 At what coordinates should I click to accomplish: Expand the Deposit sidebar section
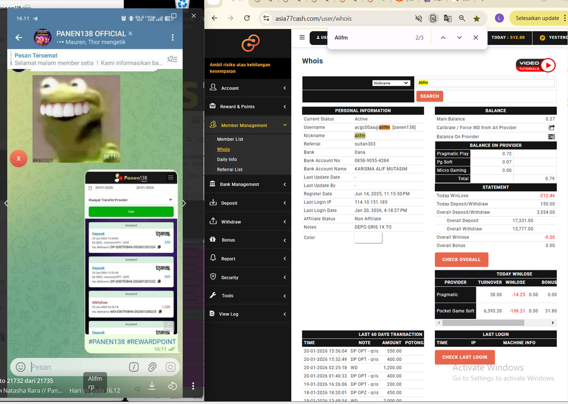(248, 203)
